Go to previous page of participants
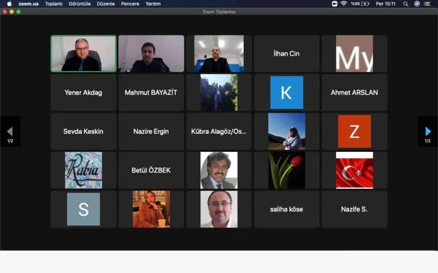The width and height of the screenshot is (438, 273). click(x=10, y=132)
